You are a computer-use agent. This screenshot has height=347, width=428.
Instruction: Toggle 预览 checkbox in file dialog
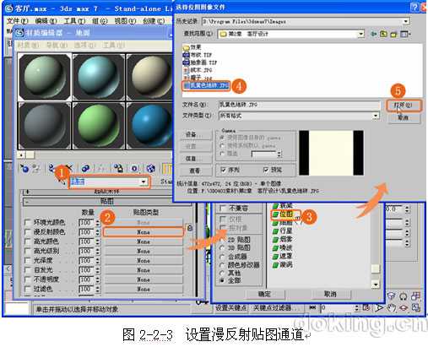coord(266,170)
